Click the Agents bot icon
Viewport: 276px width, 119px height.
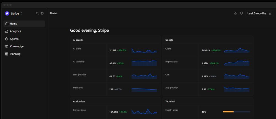click(x=7, y=39)
